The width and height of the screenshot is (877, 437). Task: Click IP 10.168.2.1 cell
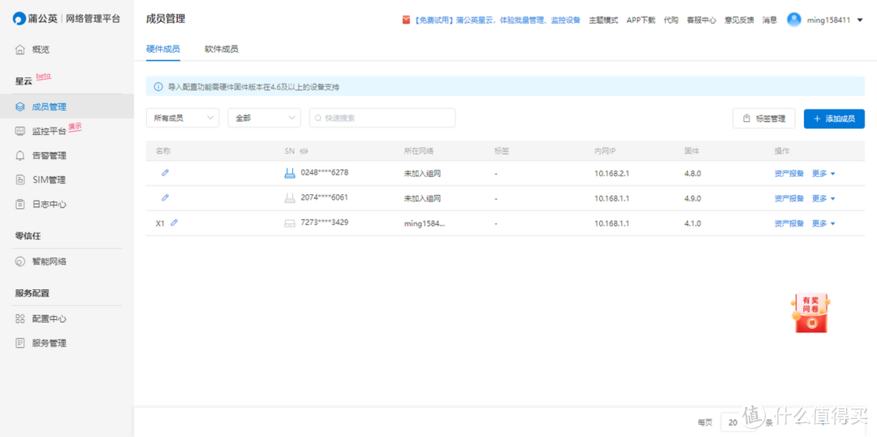[x=612, y=174]
